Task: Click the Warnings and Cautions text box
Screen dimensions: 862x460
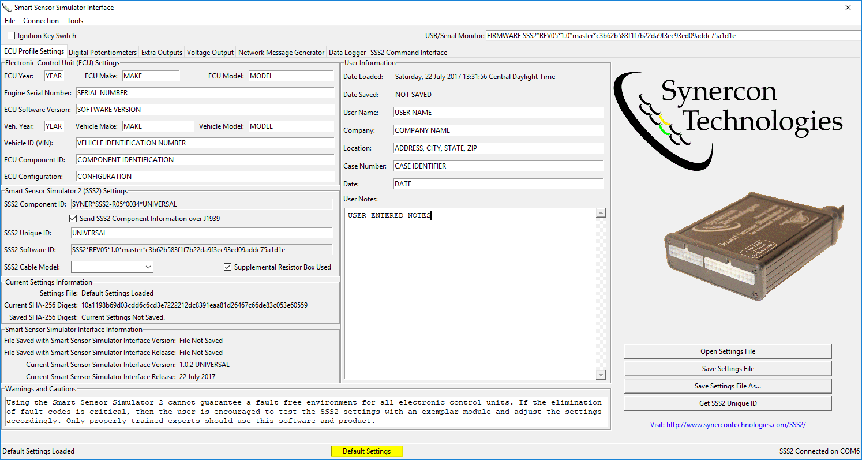Action: [306, 412]
